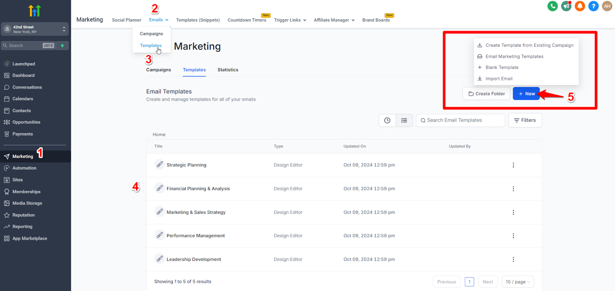Open the notifications bell icon
The height and width of the screenshot is (291, 615).
(580, 6)
